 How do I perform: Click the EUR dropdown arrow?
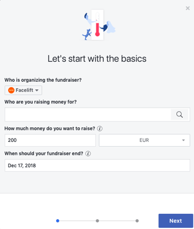[183, 140]
